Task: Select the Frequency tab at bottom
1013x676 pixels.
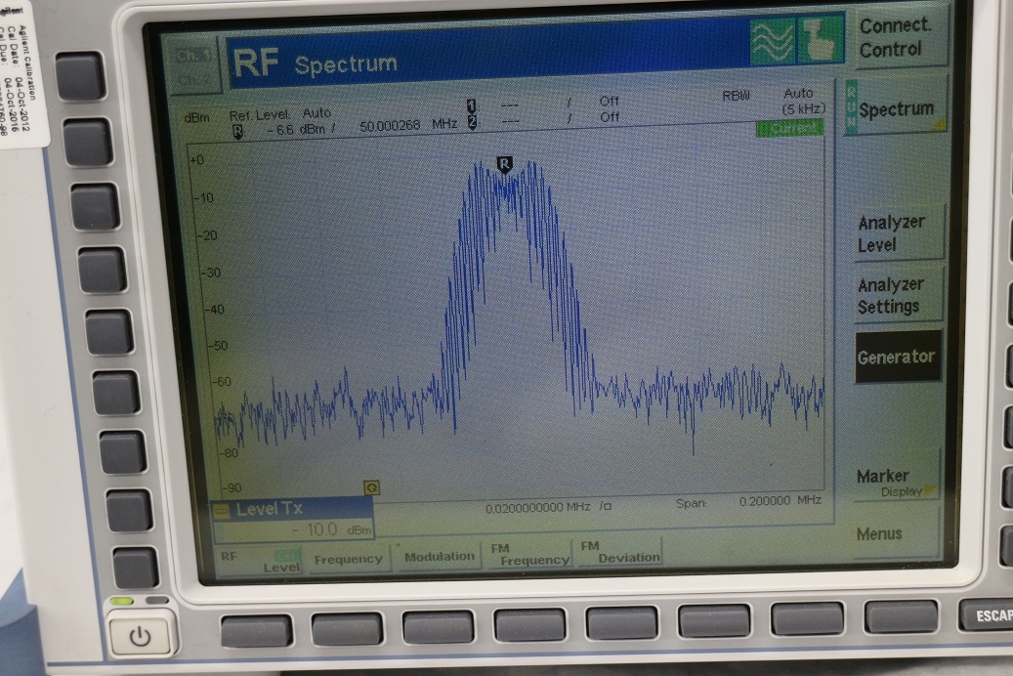Action: coord(348,559)
